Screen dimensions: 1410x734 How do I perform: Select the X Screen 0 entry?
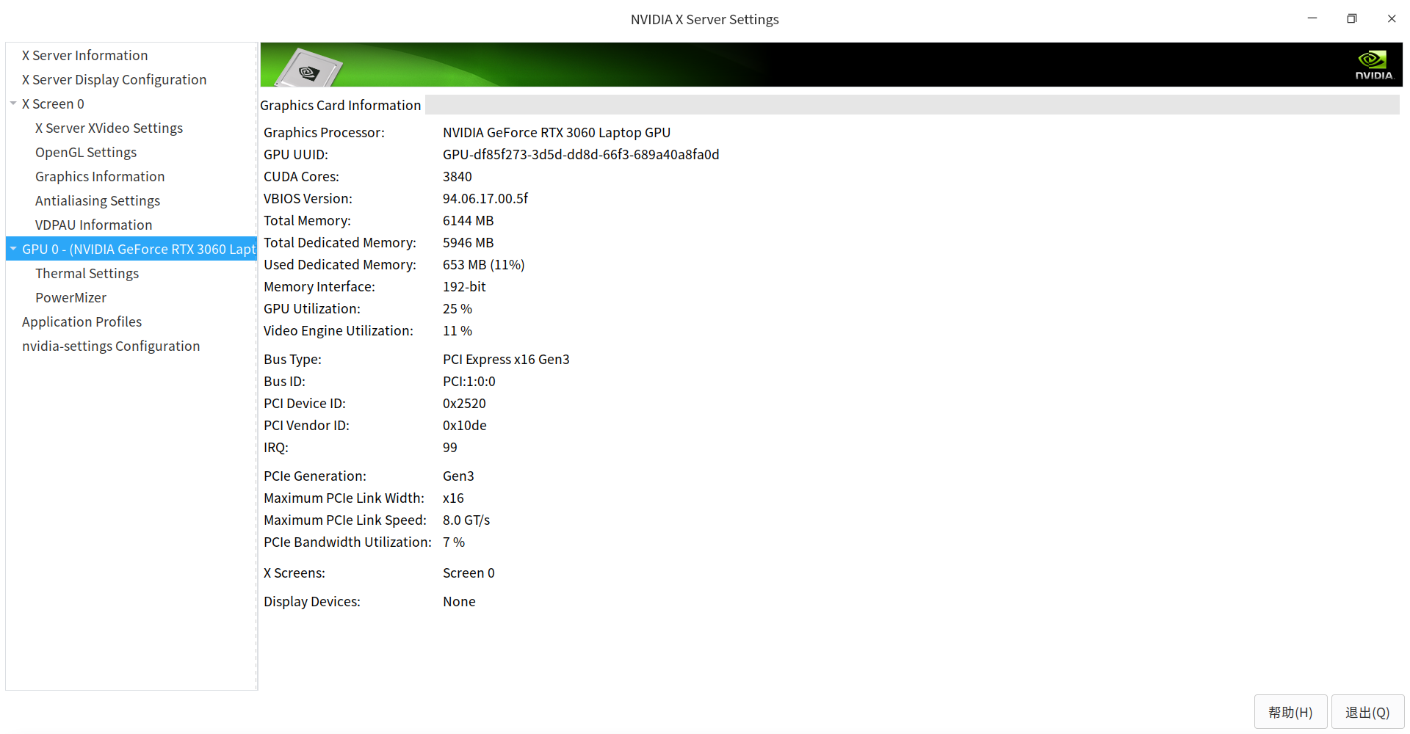pos(53,104)
